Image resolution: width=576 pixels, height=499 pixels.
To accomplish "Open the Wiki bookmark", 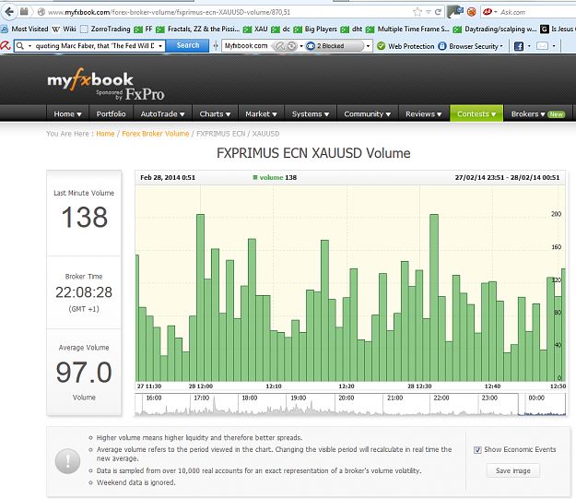I will [x=64, y=29].
